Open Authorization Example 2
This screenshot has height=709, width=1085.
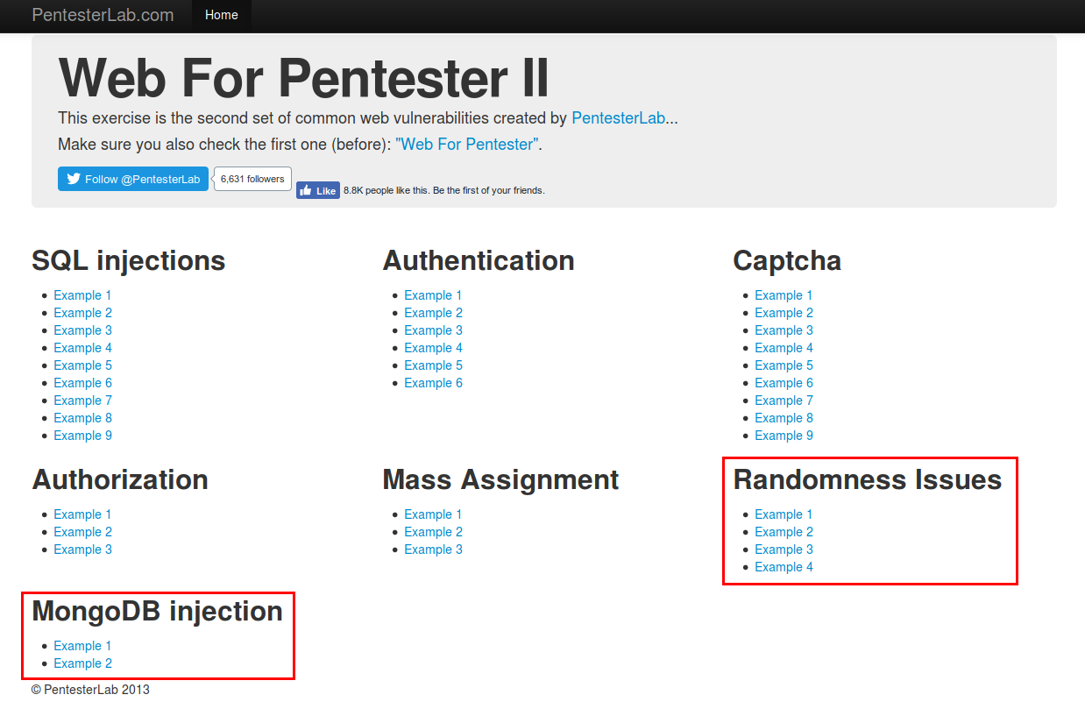tap(82, 531)
